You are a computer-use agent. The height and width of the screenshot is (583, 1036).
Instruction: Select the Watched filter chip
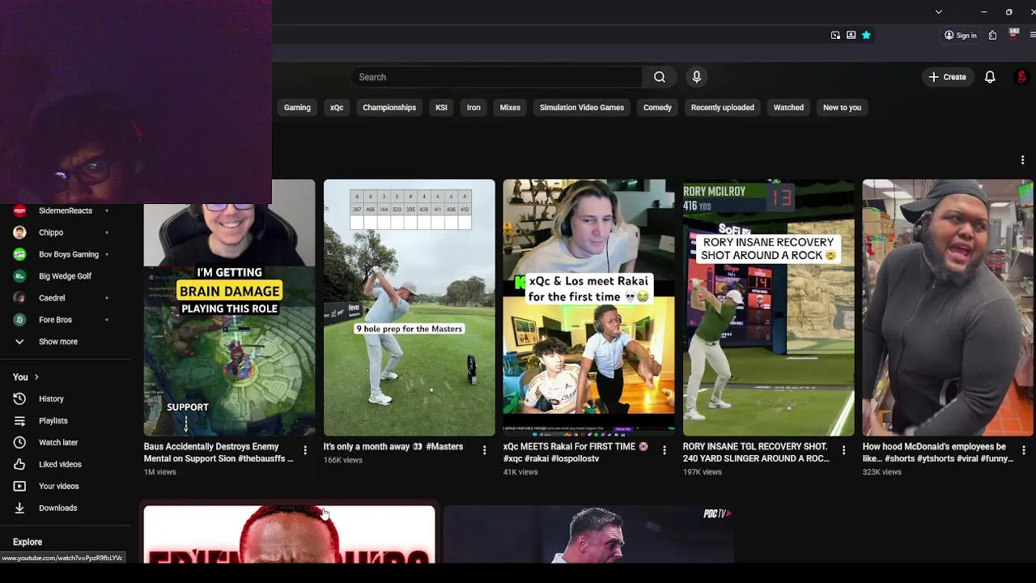point(788,107)
